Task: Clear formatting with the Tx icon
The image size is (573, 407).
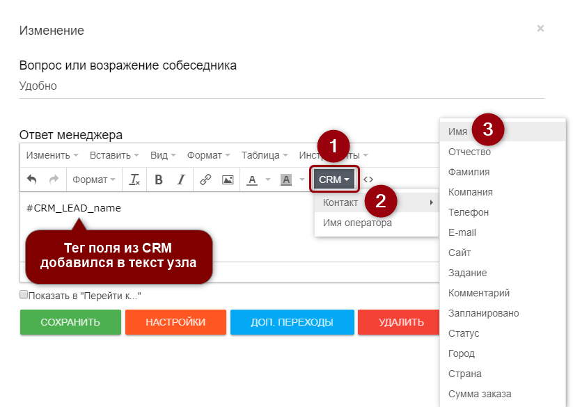Action: point(135,179)
